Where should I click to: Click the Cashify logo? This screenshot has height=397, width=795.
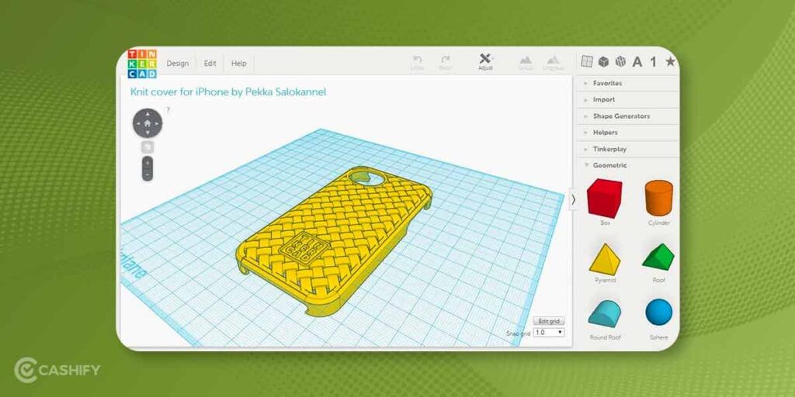(x=57, y=370)
